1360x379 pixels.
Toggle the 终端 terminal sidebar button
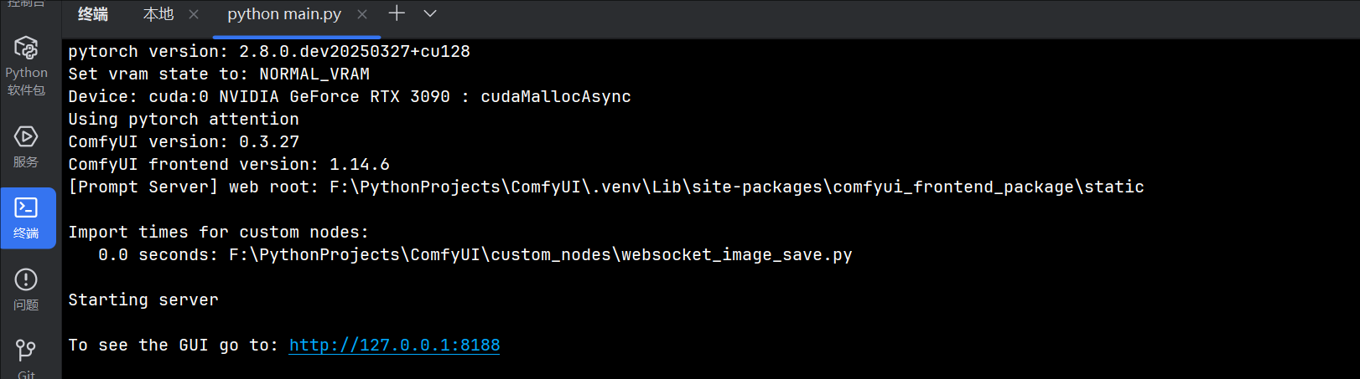pos(27,218)
